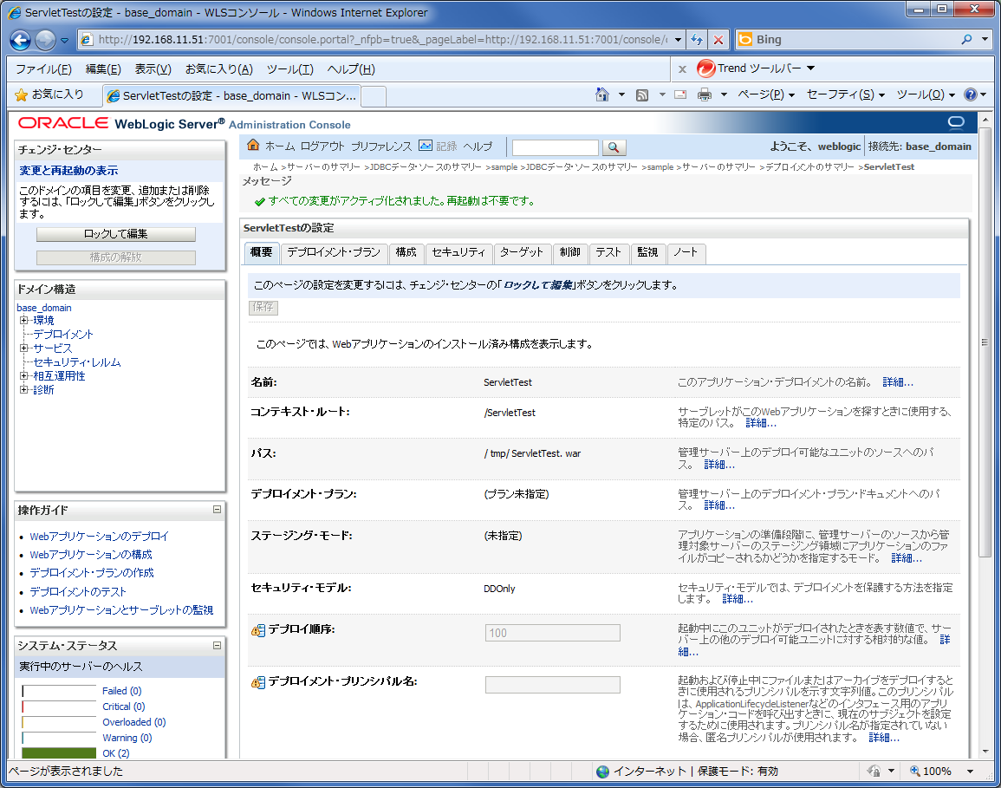Open the ツール(O) command bar dropdown
Screen dimensions: 1001x788
(926, 94)
